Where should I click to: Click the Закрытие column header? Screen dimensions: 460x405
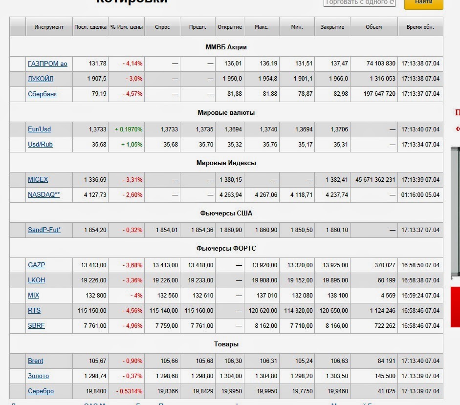pos(332,27)
